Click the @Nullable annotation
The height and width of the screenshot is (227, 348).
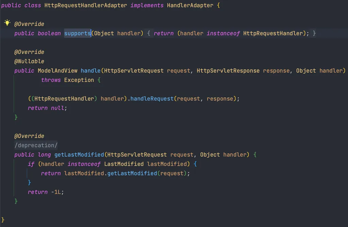pos(29,61)
